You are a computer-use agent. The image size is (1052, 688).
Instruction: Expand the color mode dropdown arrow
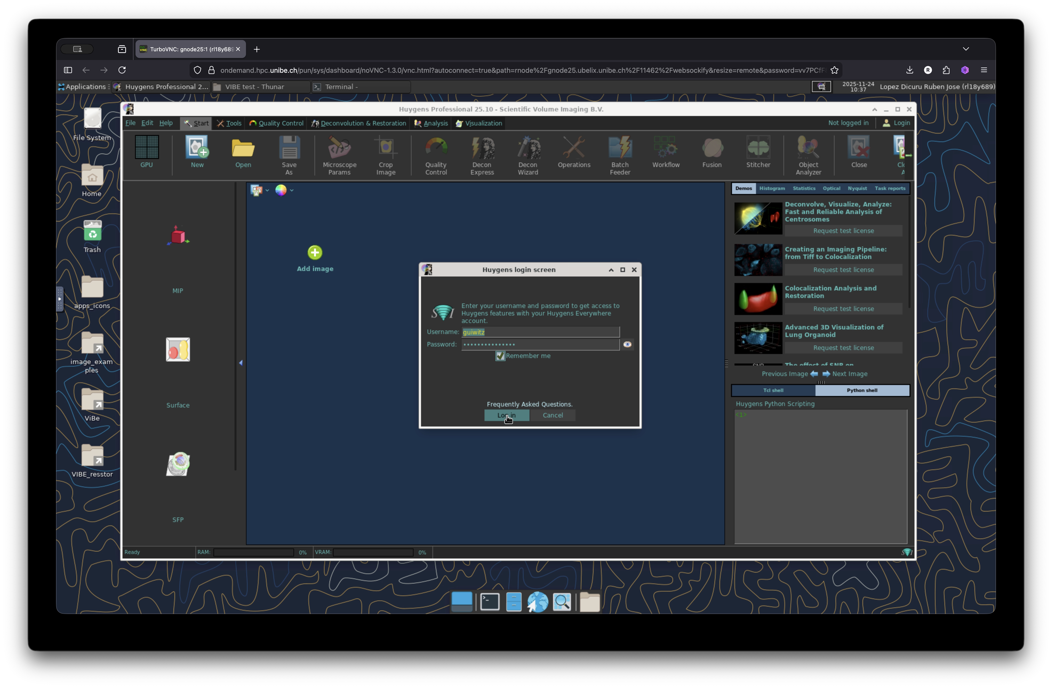292,190
